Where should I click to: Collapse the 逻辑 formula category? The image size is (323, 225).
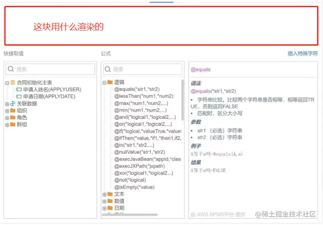[x=104, y=83]
